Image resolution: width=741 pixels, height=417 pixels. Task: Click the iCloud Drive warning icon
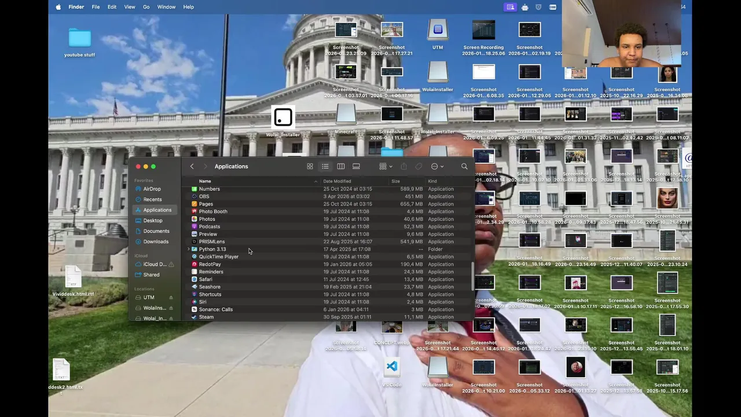click(x=171, y=264)
